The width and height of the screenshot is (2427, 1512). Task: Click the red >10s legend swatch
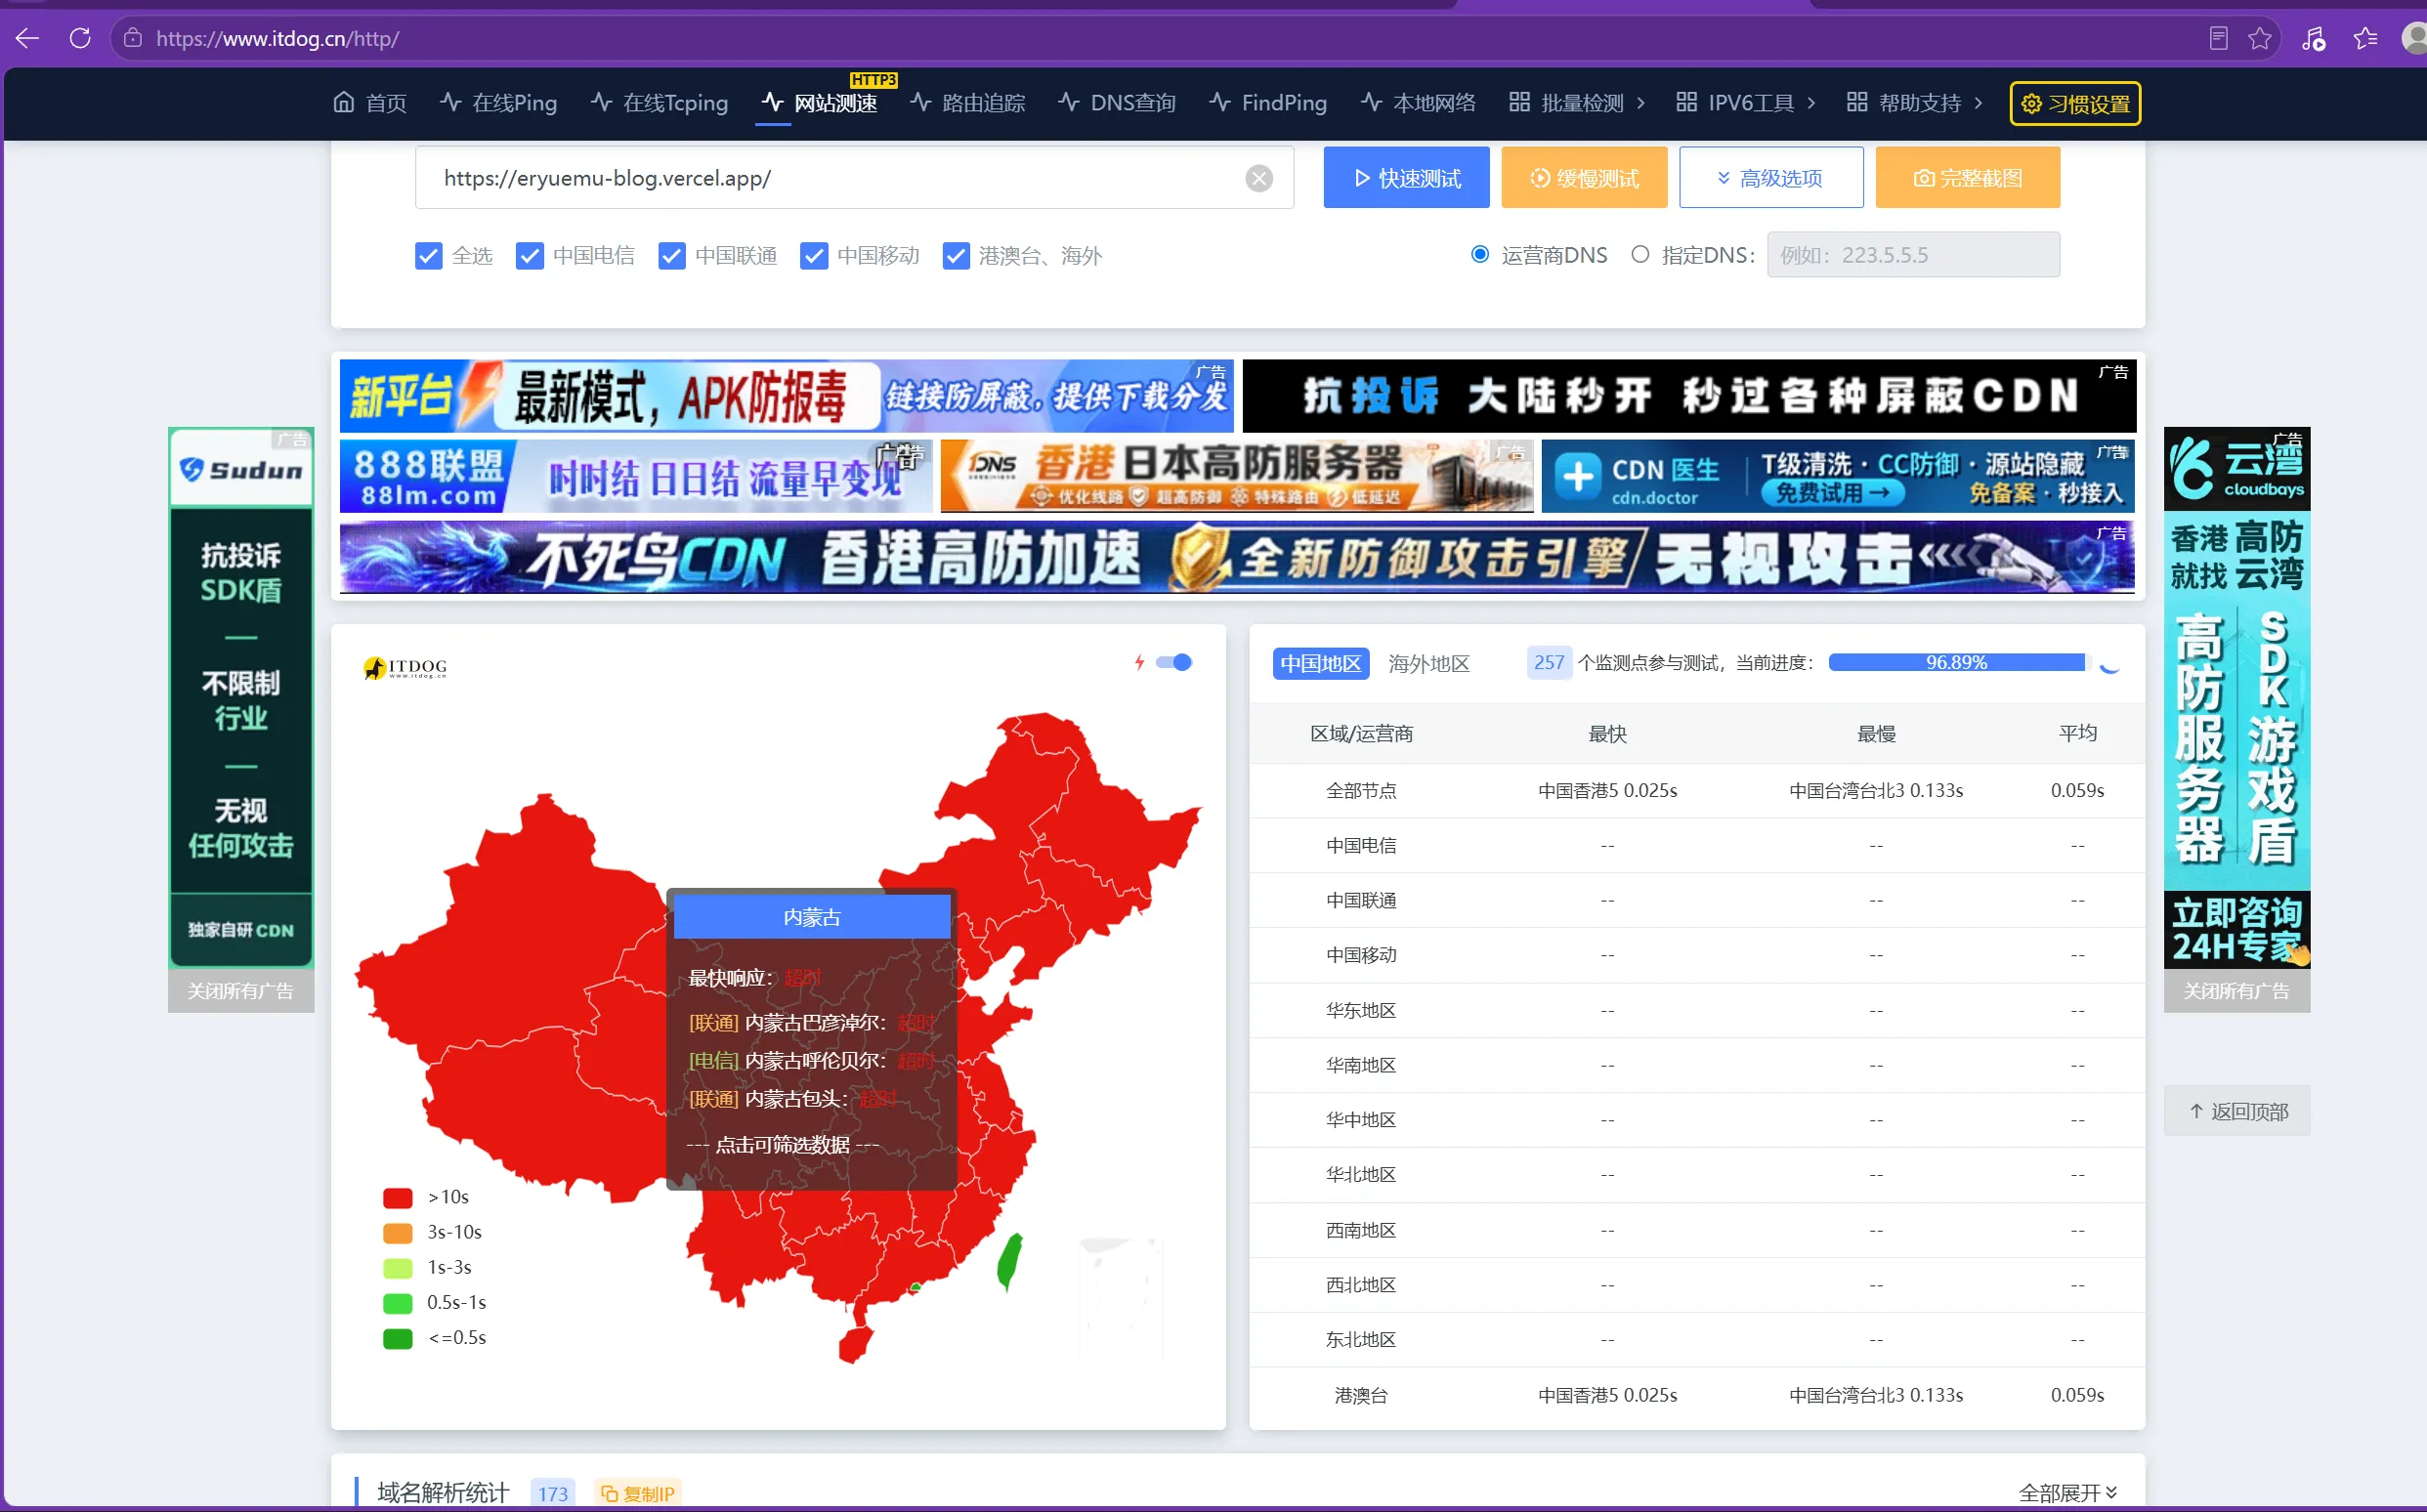(x=397, y=1197)
